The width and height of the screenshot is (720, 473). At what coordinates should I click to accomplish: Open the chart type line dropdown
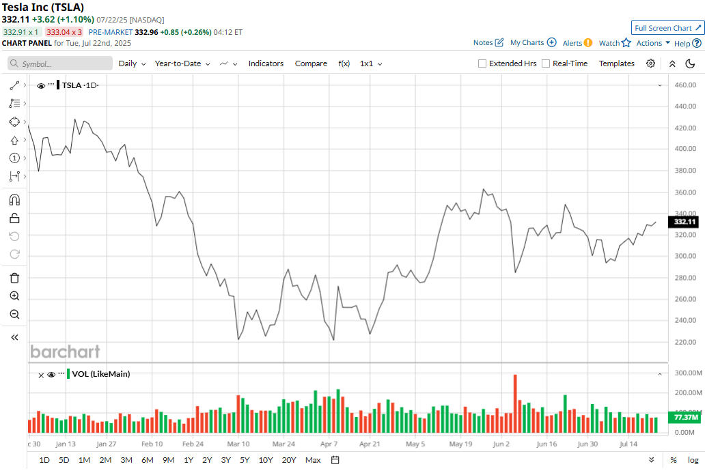click(228, 63)
